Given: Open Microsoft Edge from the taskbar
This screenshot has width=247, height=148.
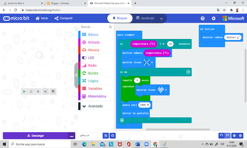Looking at the screenshot, I should tap(84, 144).
